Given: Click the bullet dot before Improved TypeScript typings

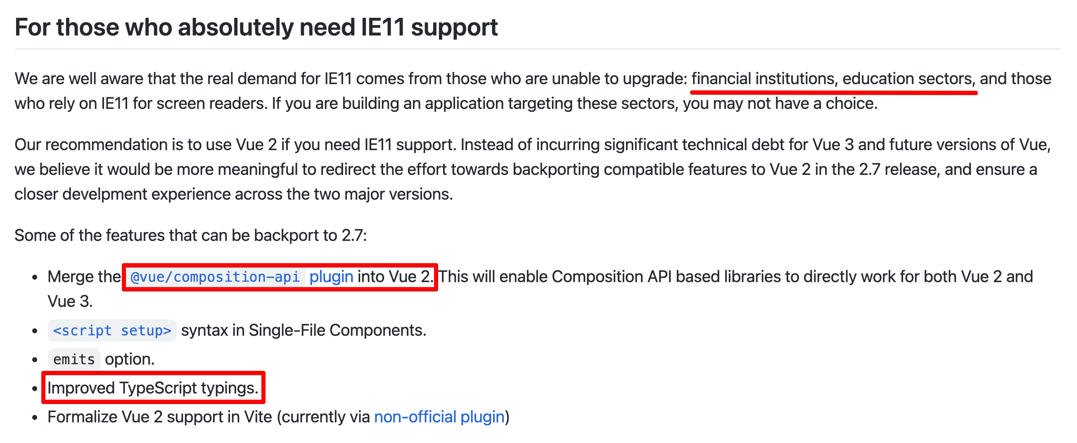Looking at the screenshot, I should (x=35, y=389).
